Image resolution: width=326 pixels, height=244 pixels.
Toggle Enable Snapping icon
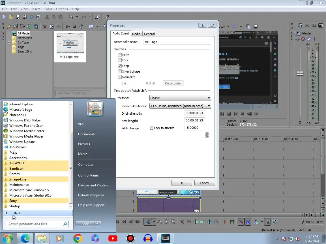[x=241, y=222]
